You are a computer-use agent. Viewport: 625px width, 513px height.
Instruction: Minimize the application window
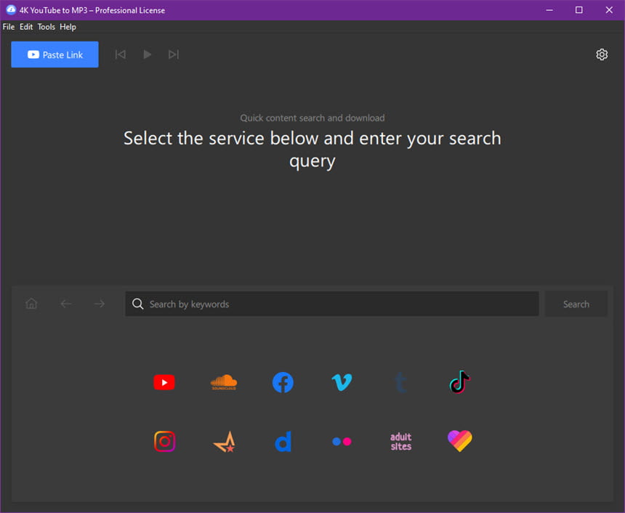click(x=549, y=10)
